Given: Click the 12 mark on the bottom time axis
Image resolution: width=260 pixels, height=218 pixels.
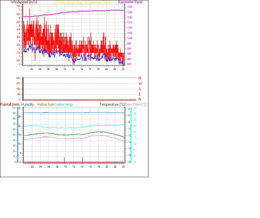Looking at the screenshot, I should pos(73,167).
